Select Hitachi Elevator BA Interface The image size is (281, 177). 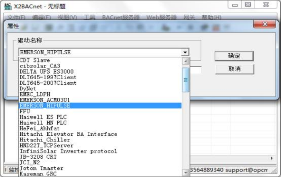tap(100, 134)
